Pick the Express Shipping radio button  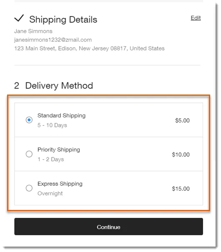29,188
